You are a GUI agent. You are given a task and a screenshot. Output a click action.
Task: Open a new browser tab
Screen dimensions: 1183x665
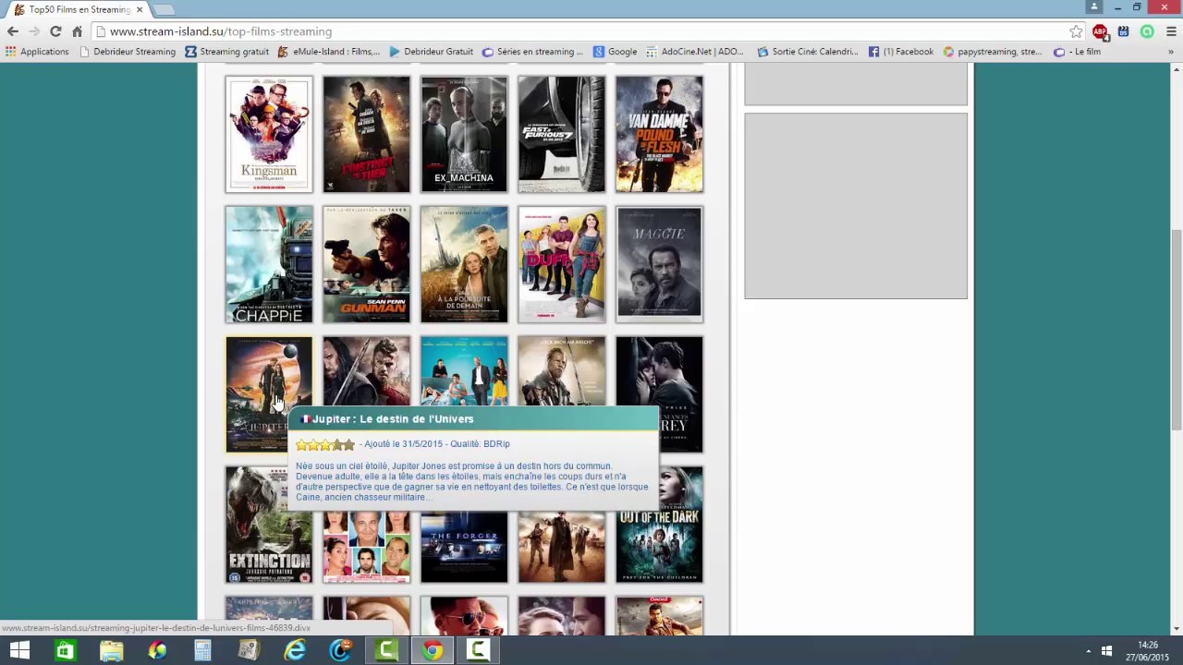point(164,9)
